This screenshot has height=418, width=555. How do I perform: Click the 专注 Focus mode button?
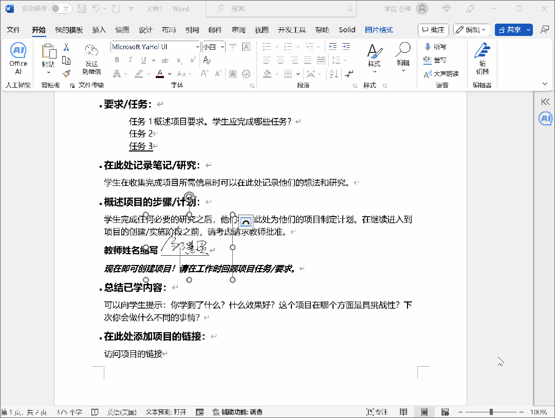click(x=377, y=412)
